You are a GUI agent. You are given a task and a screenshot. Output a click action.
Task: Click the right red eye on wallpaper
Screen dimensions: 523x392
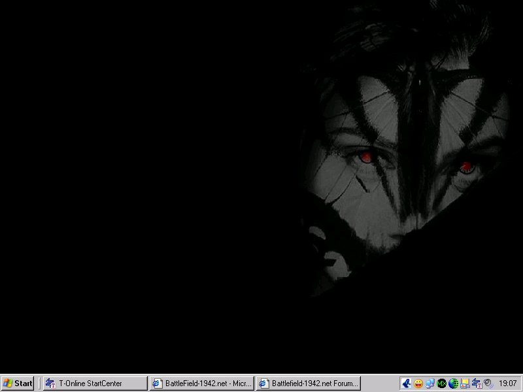[x=466, y=167]
